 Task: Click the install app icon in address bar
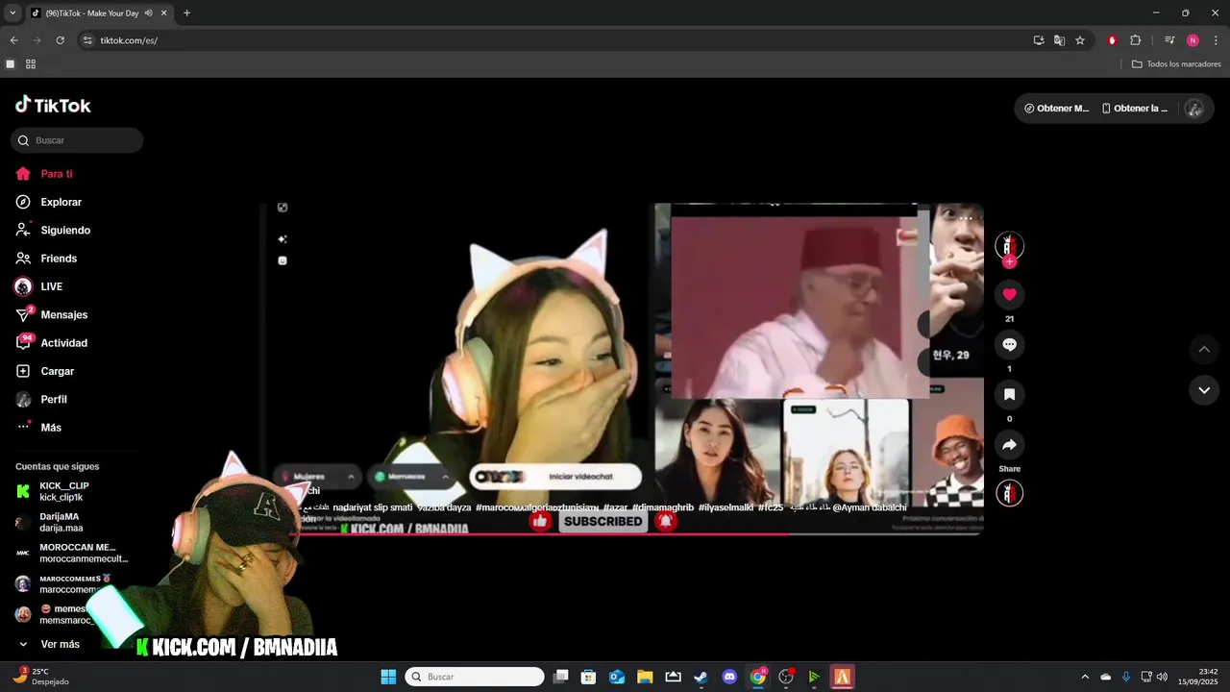(1039, 40)
